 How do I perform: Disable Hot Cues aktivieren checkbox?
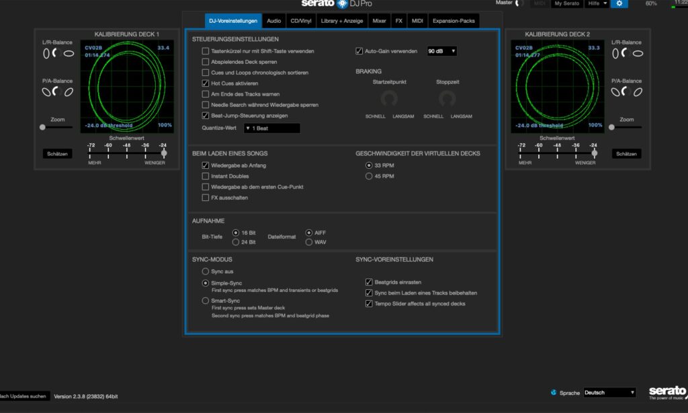click(206, 83)
